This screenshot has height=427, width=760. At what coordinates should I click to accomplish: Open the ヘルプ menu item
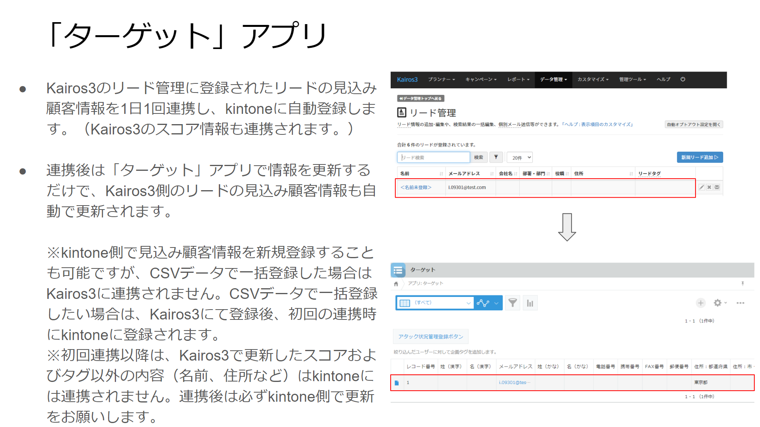point(663,79)
